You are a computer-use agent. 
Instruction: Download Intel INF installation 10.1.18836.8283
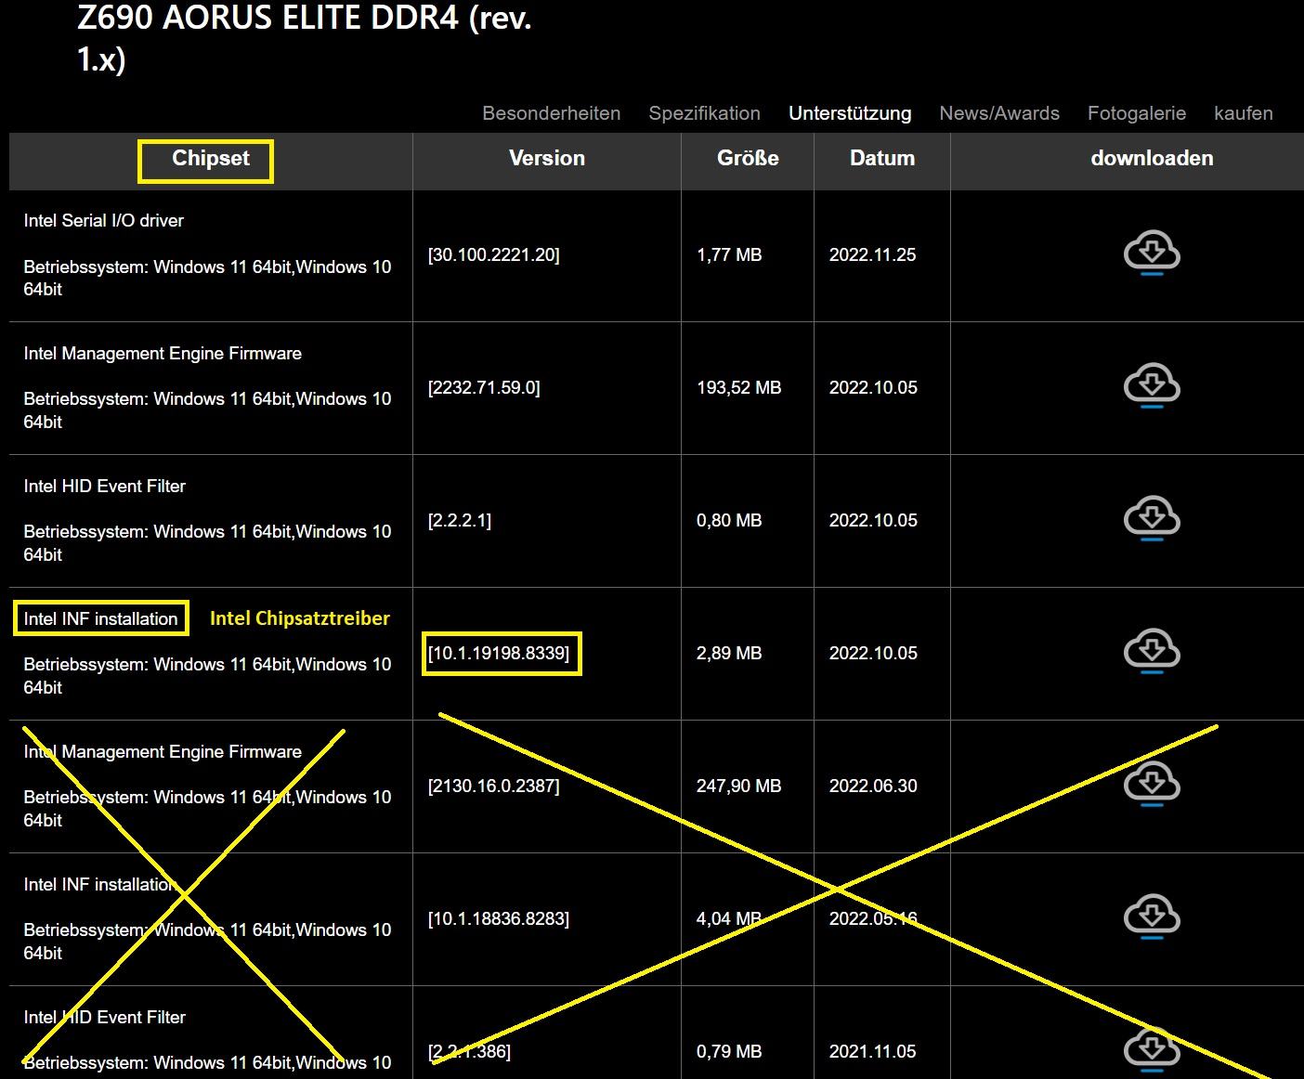1152,917
